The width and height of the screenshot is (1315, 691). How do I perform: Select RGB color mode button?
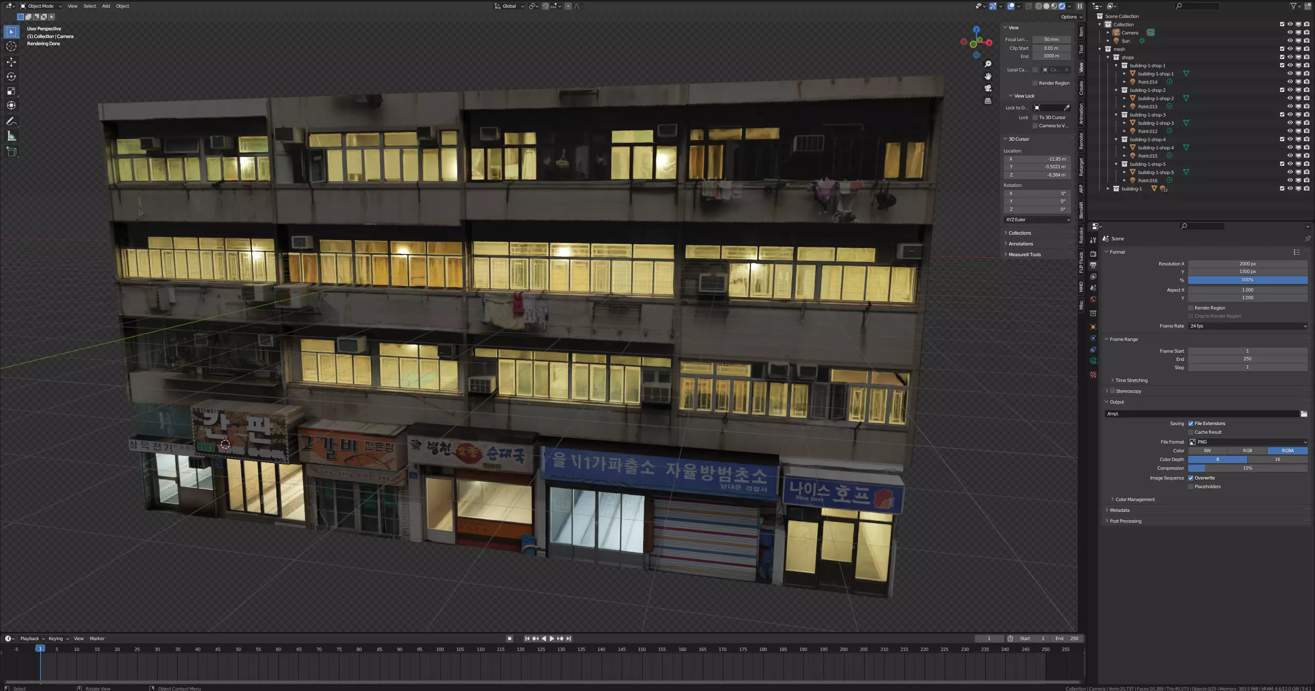[1248, 451]
